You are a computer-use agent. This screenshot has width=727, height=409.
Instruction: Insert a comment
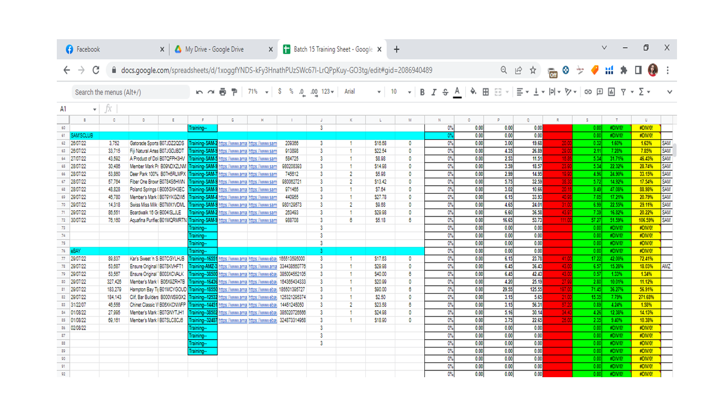pos(600,92)
